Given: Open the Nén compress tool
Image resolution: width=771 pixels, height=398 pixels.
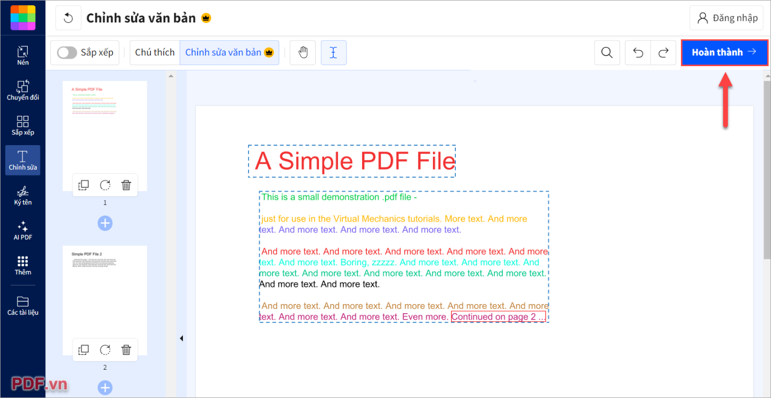Looking at the screenshot, I should tap(23, 55).
